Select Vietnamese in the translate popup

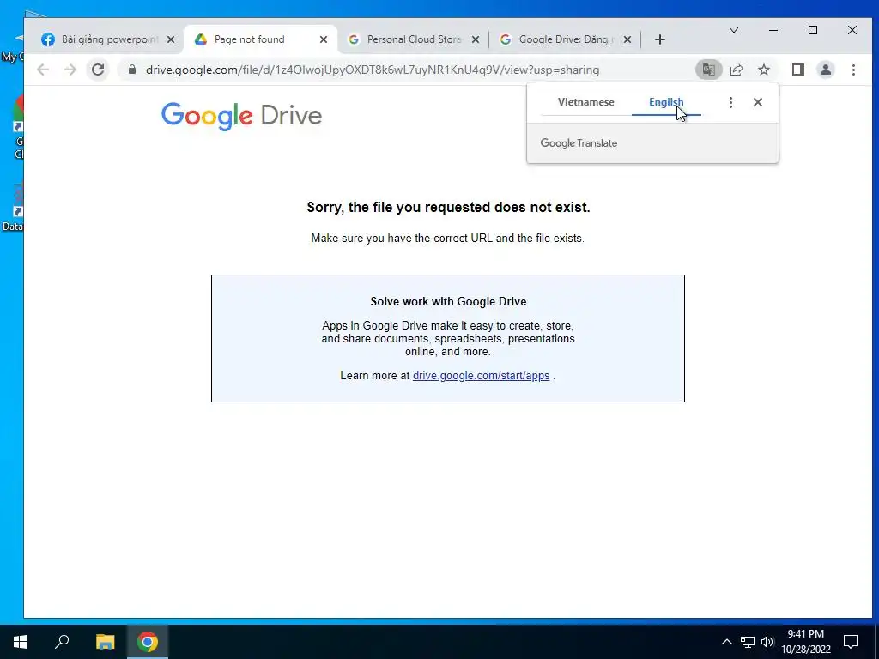click(585, 102)
